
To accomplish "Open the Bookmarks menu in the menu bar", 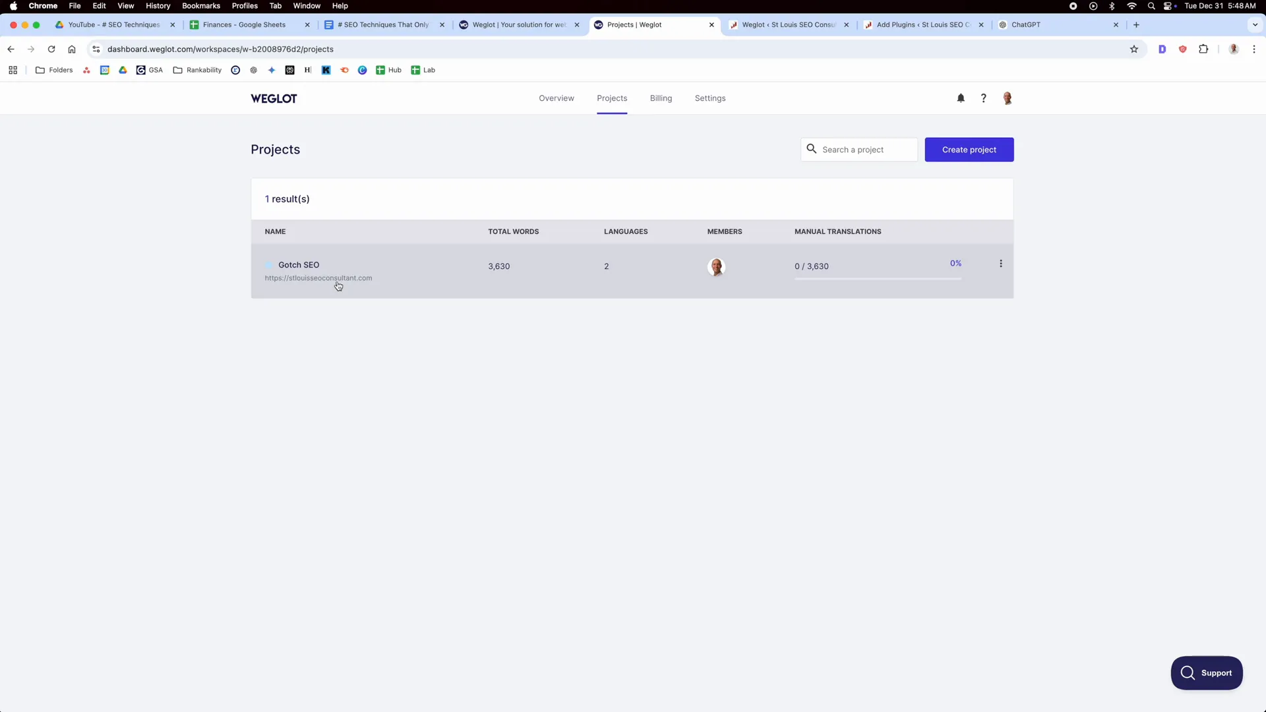I will tap(200, 5).
